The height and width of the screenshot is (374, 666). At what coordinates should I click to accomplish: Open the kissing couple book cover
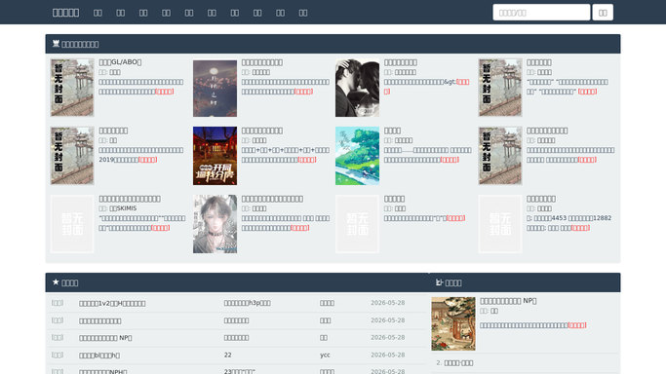tap(357, 88)
